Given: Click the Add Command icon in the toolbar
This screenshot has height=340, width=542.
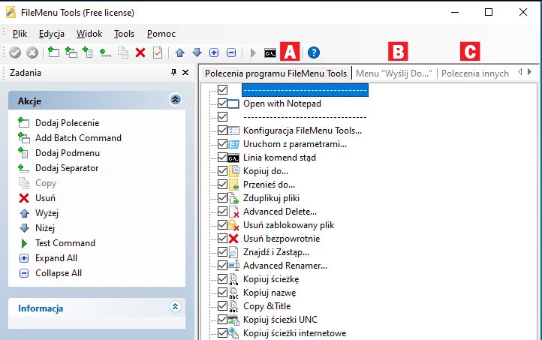Looking at the screenshot, I should click(x=53, y=53).
